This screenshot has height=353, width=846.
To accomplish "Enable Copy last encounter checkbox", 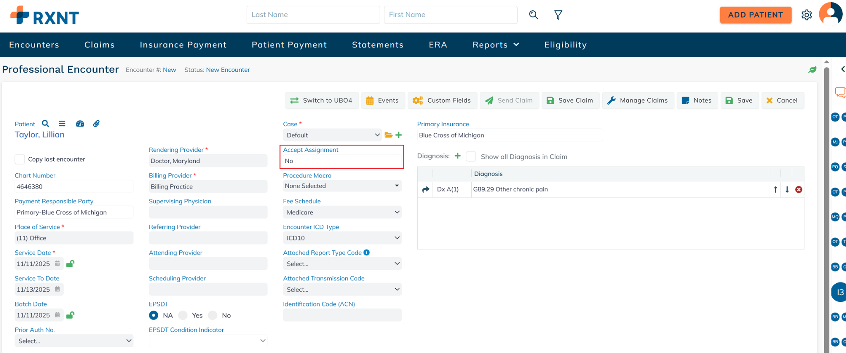I will pyautogui.click(x=20, y=159).
